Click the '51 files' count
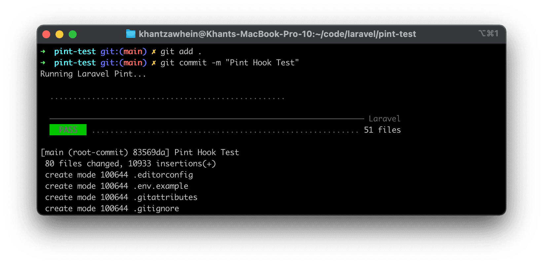Image resolution: width=543 pixels, height=264 pixels. point(382,130)
